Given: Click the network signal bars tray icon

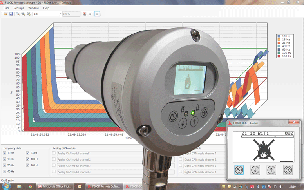Looking at the screenshot, I should (235, 187).
